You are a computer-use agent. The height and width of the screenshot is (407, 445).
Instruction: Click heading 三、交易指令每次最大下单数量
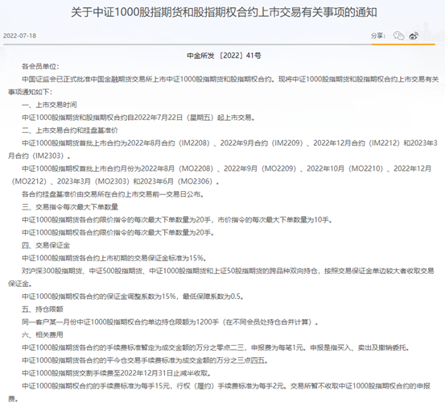70,207
